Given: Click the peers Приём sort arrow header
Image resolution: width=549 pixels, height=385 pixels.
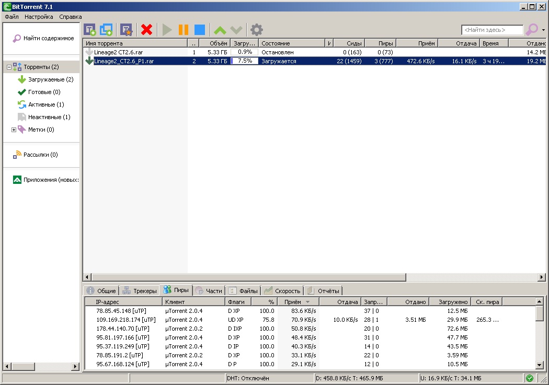Looking at the screenshot, I should pos(298,302).
